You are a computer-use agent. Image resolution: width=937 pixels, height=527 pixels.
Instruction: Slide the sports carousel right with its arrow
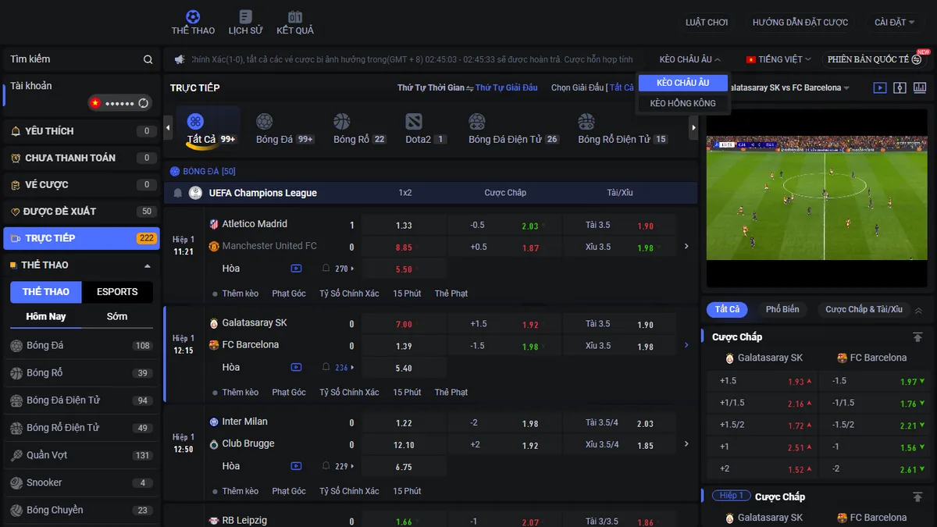pyautogui.click(x=693, y=127)
